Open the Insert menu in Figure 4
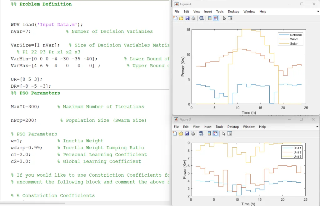Viewport: 320px width, 206px height. pyautogui.click(x=208, y=12)
